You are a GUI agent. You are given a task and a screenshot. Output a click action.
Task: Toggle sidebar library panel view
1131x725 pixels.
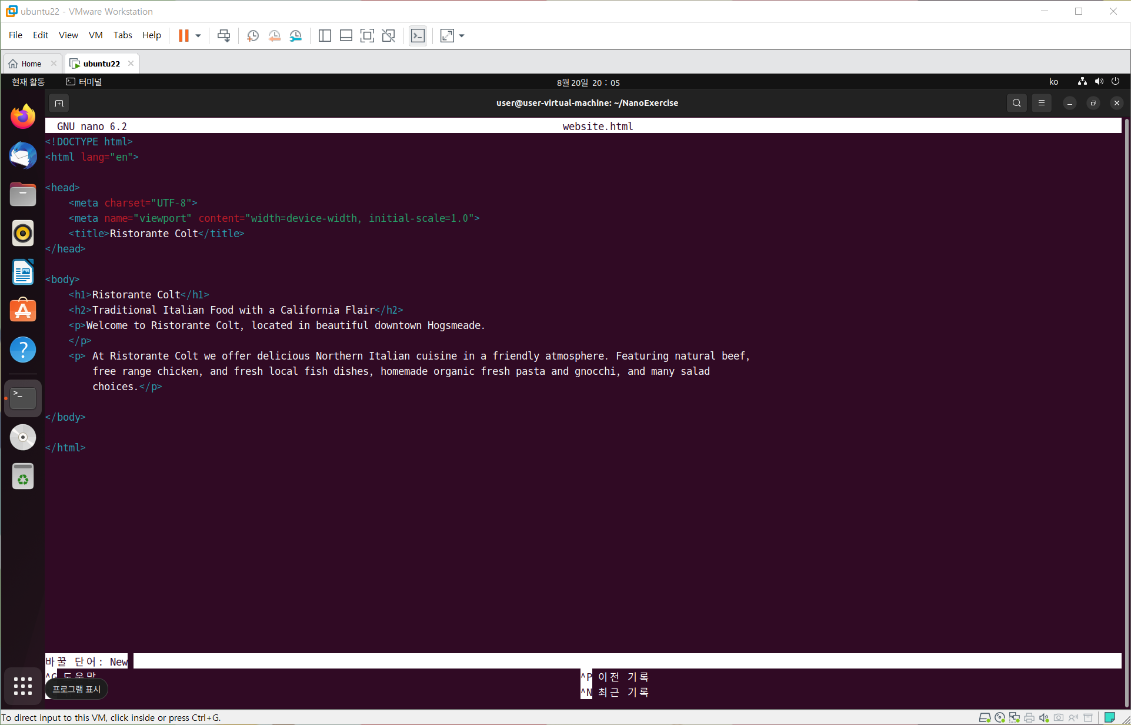tap(325, 36)
